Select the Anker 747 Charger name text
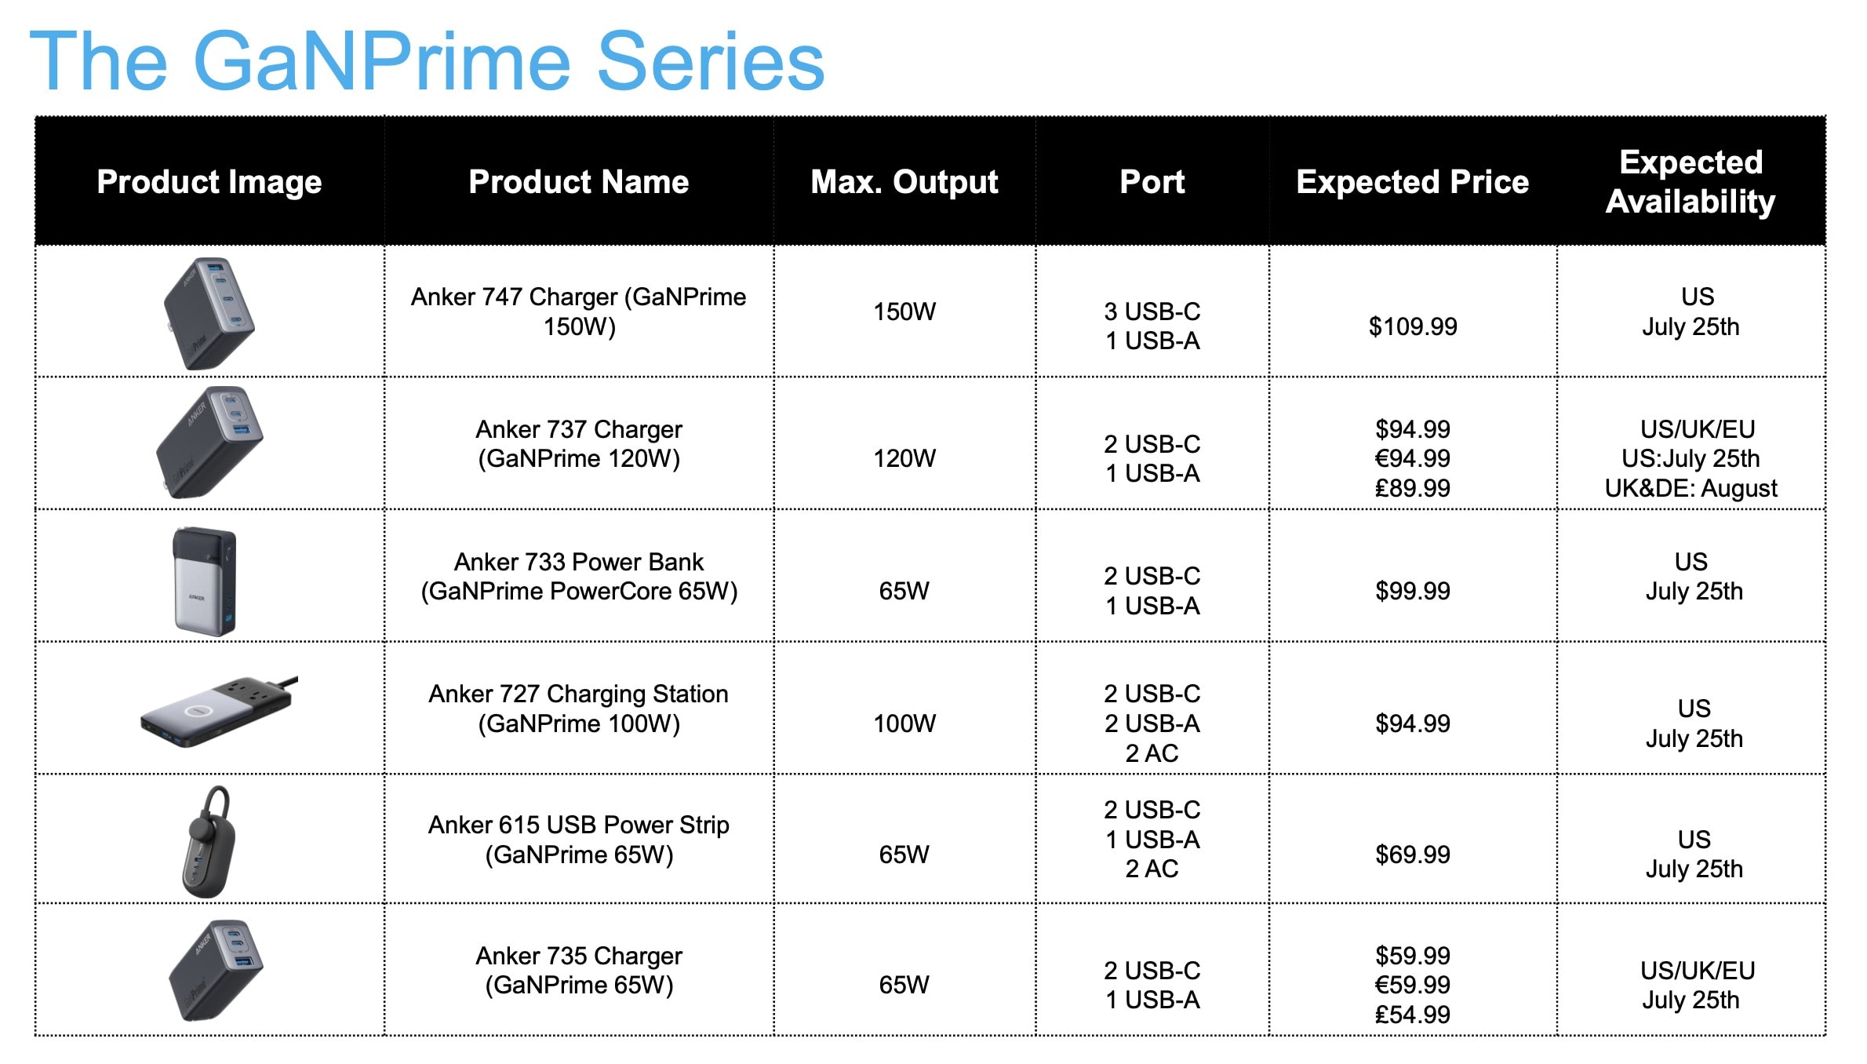This screenshot has width=1867, height=1064. click(579, 312)
